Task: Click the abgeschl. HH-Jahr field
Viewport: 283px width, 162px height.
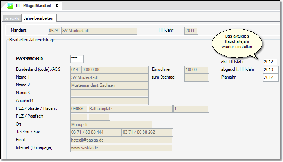Action: (270, 70)
